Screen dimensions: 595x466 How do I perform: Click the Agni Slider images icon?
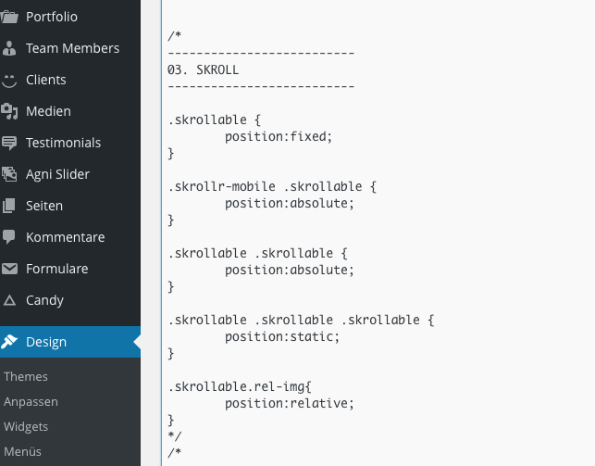[x=9, y=174]
